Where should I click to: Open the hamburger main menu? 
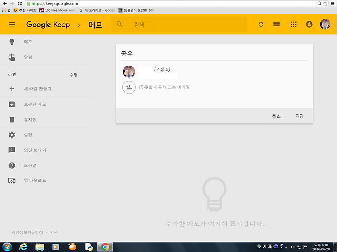pyautogui.click(x=12, y=25)
